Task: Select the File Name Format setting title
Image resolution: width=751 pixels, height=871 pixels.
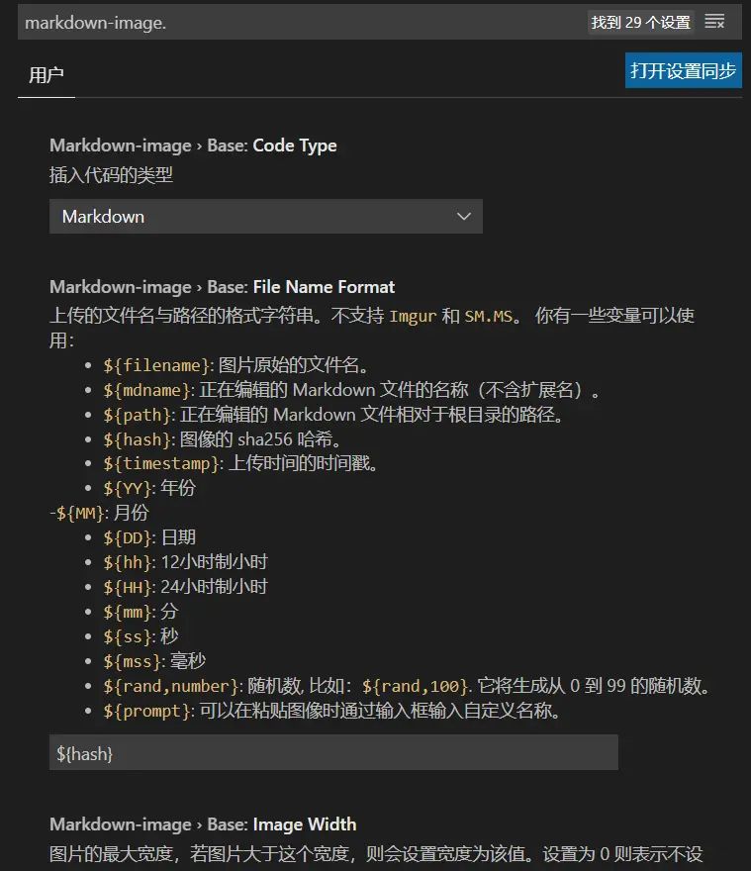Action: point(222,287)
